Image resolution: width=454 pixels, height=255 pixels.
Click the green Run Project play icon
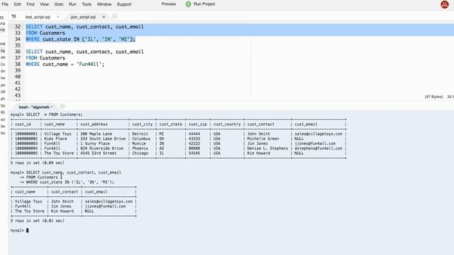188,4
